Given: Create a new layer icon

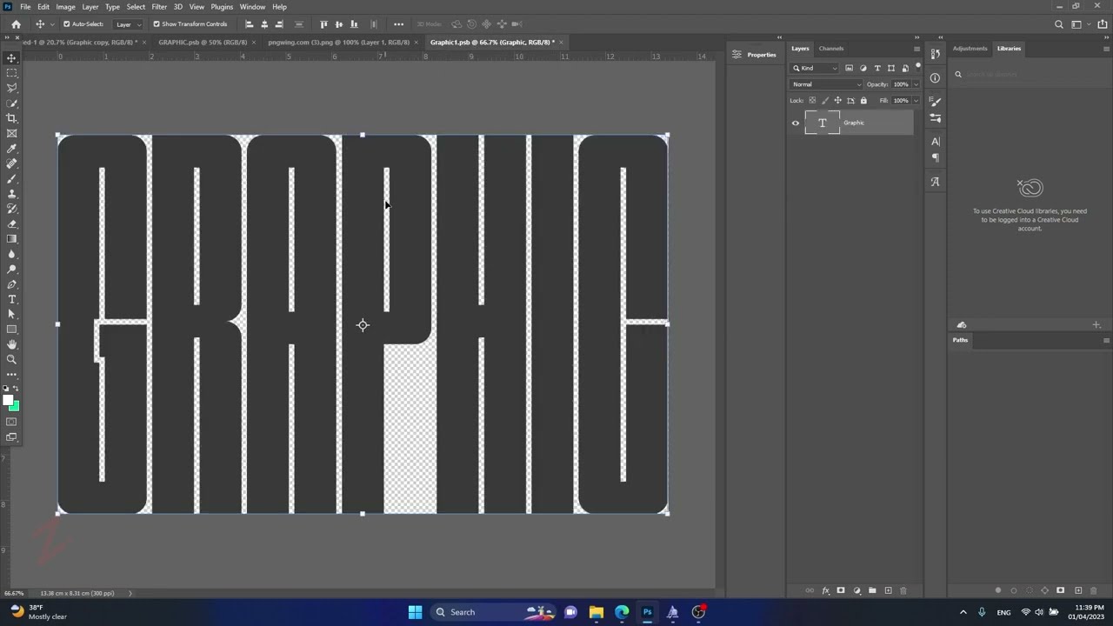Looking at the screenshot, I should [x=888, y=591].
